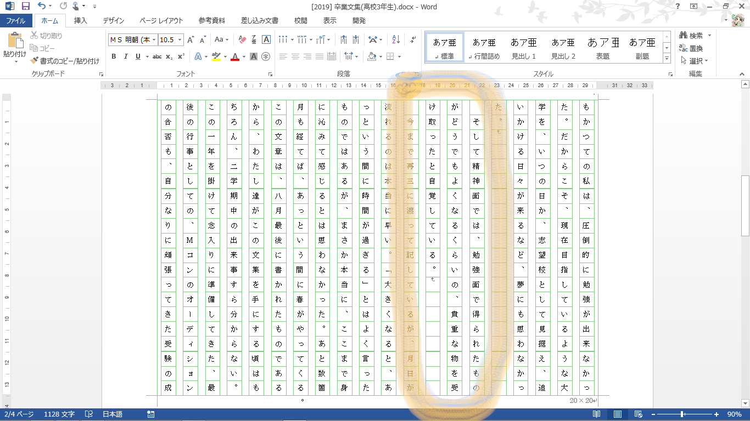The height and width of the screenshot is (421, 750).
Task: Apply strikethrough formatting
Action: click(157, 56)
